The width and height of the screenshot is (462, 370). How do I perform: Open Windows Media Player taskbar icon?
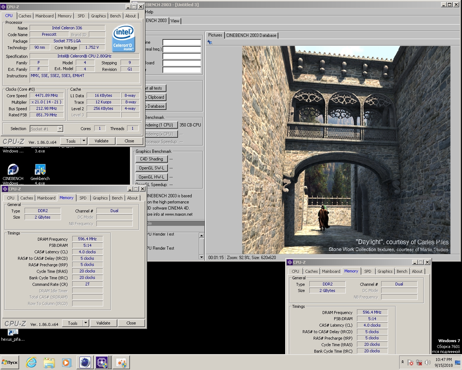click(x=66, y=362)
